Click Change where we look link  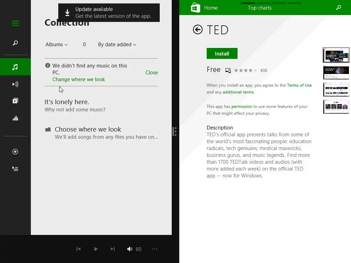(78, 79)
